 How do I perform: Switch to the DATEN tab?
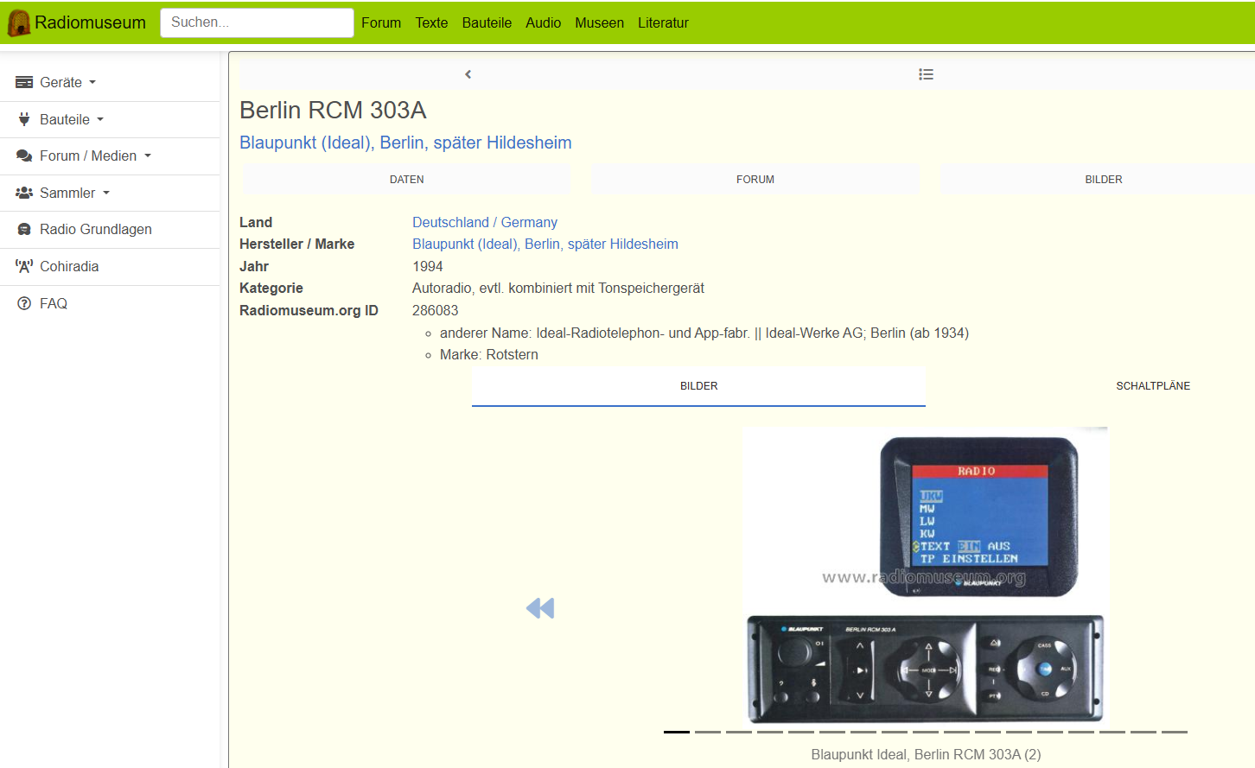(x=407, y=180)
